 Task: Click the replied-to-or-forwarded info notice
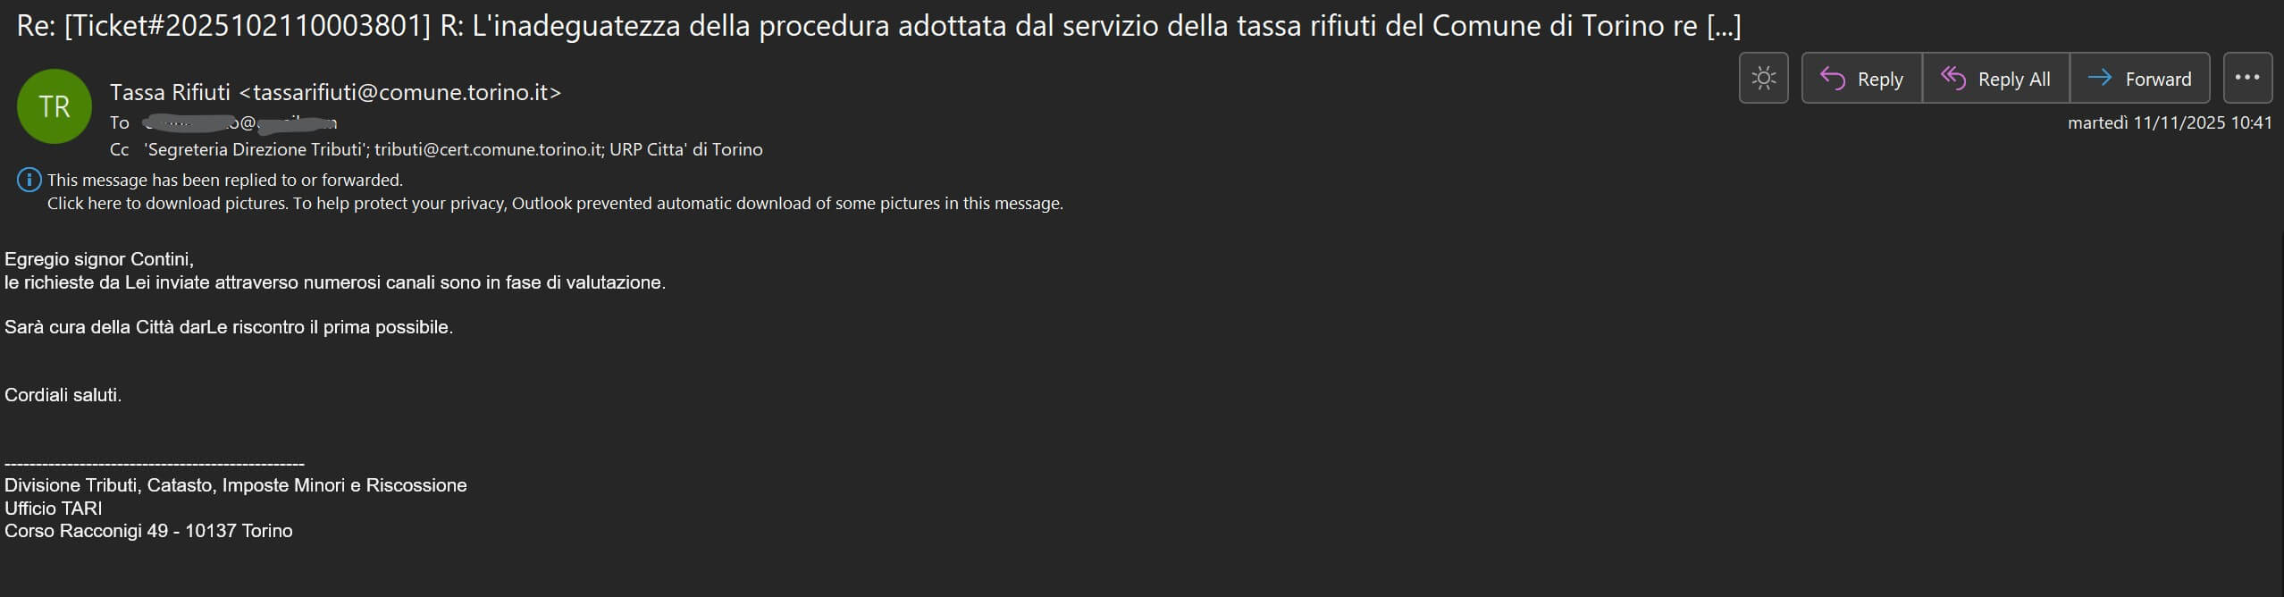(225, 181)
